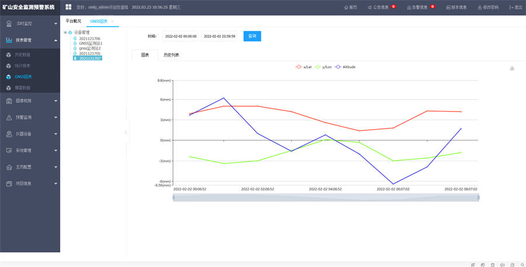The height and width of the screenshot is (267, 526).
Task: Toggle x/Lat series in chart legend
Action: click(304, 67)
